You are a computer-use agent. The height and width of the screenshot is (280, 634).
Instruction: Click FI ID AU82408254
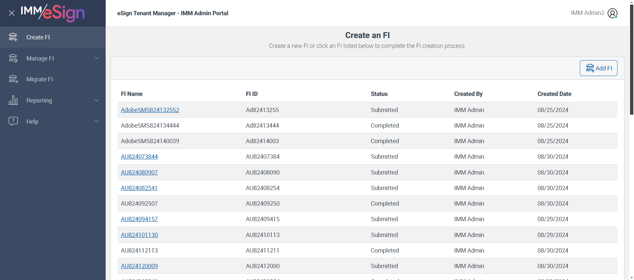point(263,188)
